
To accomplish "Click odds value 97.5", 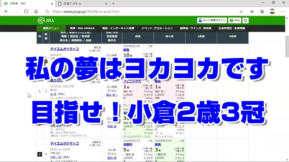I will 97,47.
